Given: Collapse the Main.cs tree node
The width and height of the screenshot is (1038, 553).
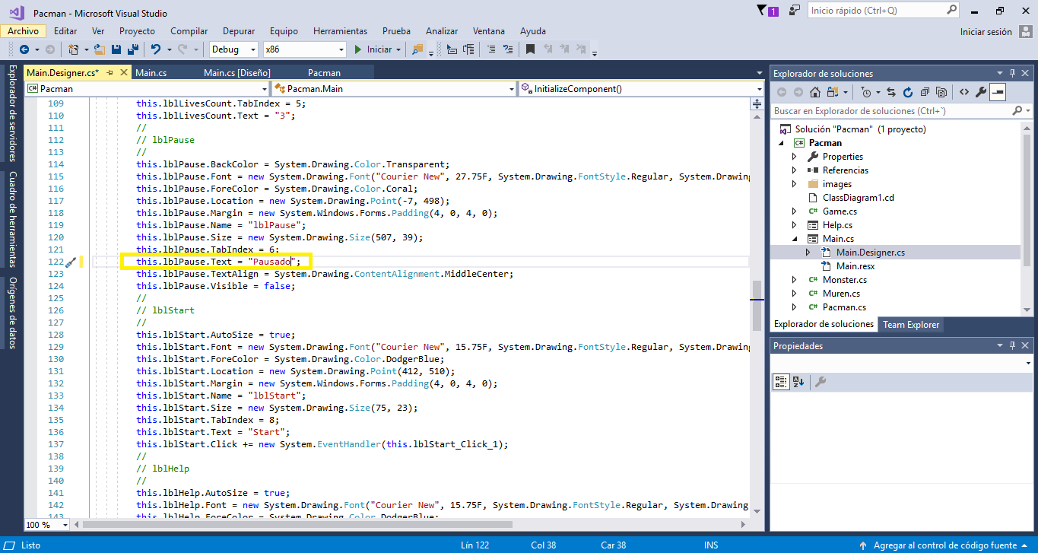Looking at the screenshot, I should (793, 238).
